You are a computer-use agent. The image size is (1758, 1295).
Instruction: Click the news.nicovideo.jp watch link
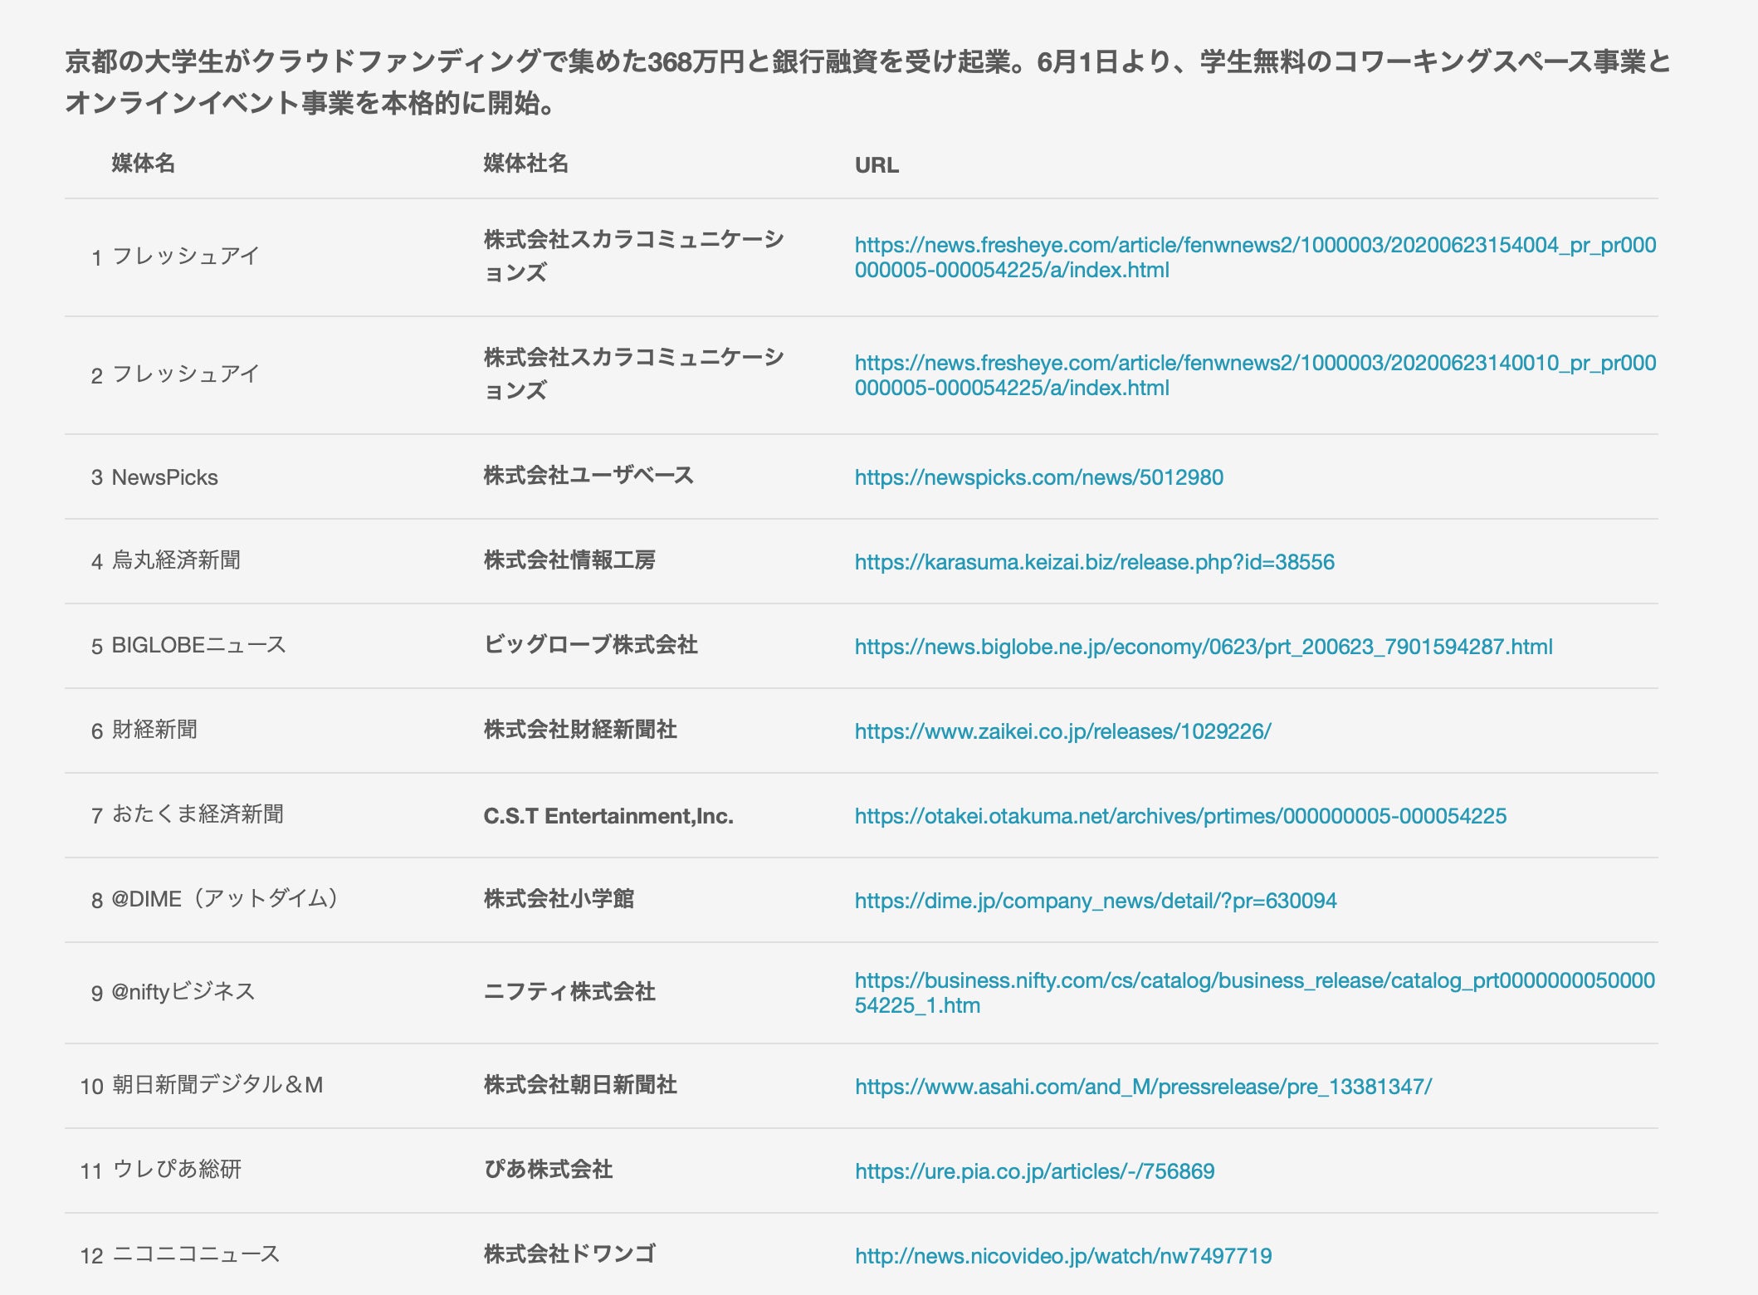(1062, 1256)
